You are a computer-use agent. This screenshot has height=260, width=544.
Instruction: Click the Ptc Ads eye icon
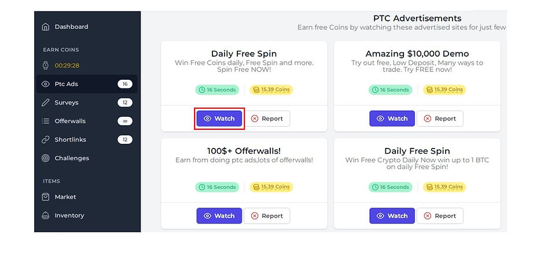tap(46, 84)
